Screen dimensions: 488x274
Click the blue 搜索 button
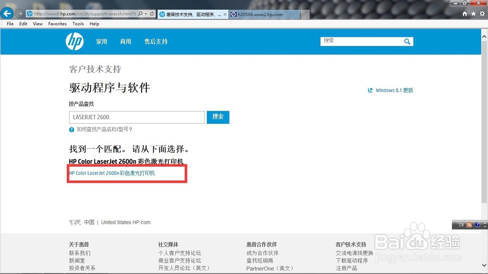coord(218,117)
